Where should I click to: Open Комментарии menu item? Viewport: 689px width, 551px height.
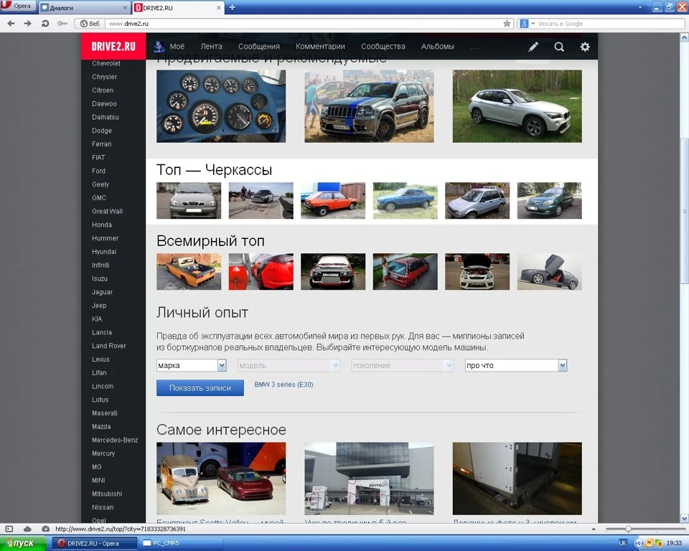pyautogui.click(x=320, y=46)
